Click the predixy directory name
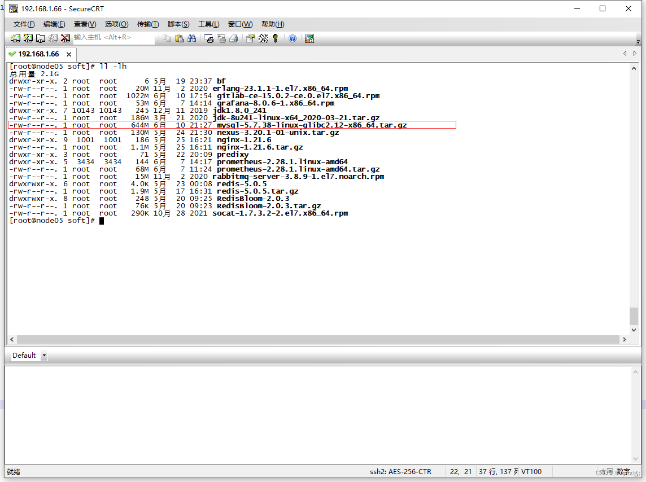 coord(233,155)
